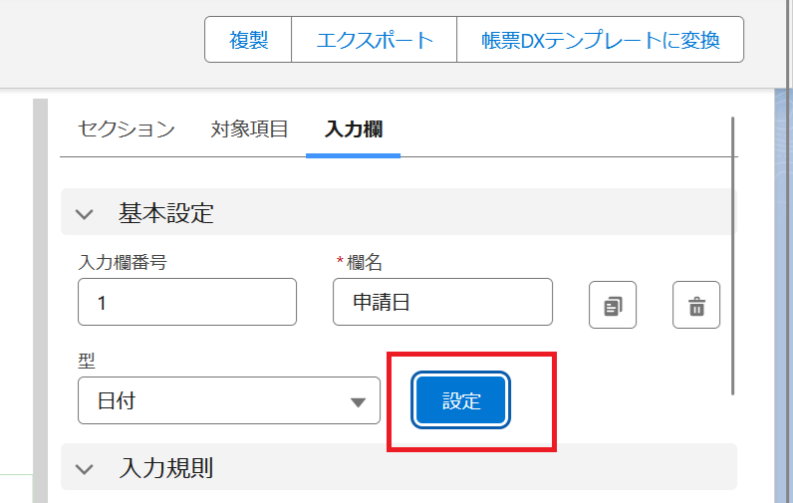Select the 入力欄 tab
793x503 pixels.
pos(354,128)
